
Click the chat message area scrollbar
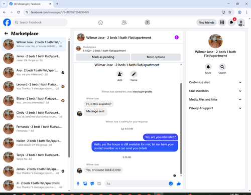[x=181, y=128]
